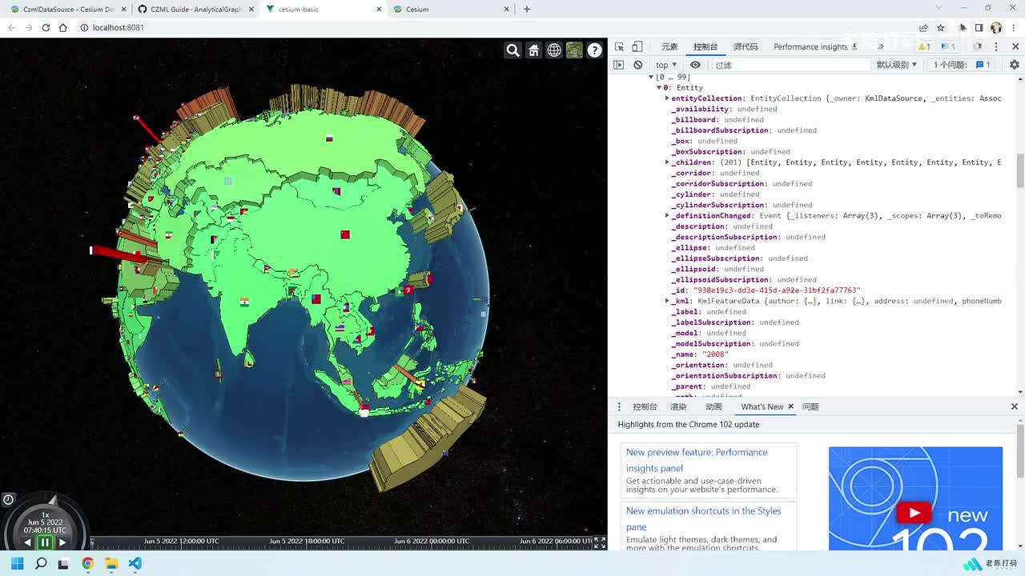Image resolution: width=1025 pixels, height=576 pixels.
Task: Switch to the 源代码 DevTools tab
Action: (x=746, y=46)
